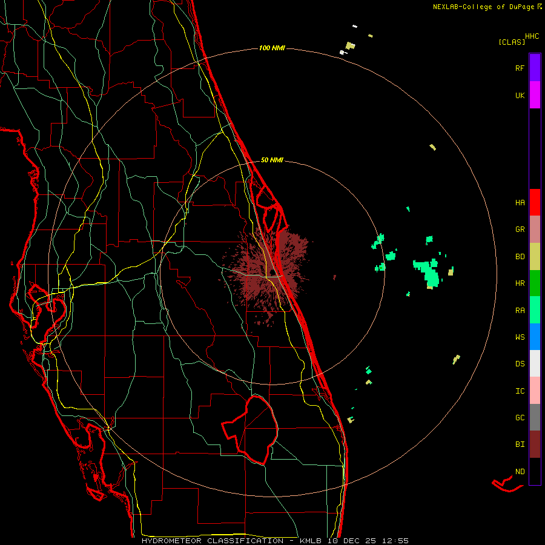This screenshot has width=545, height=545.
Task: Click the BD legend label
Action: pos(520,257)
